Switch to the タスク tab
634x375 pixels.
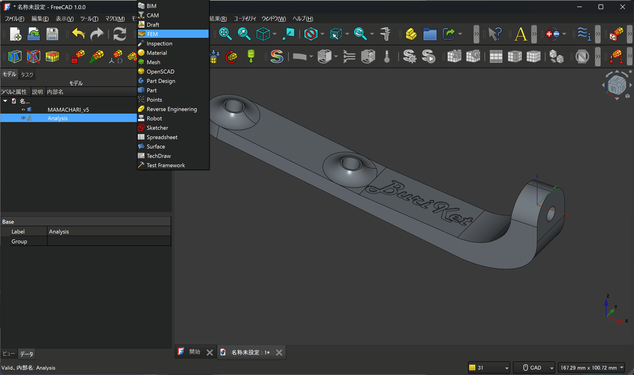pyautogui.click(x=27, y=74)
